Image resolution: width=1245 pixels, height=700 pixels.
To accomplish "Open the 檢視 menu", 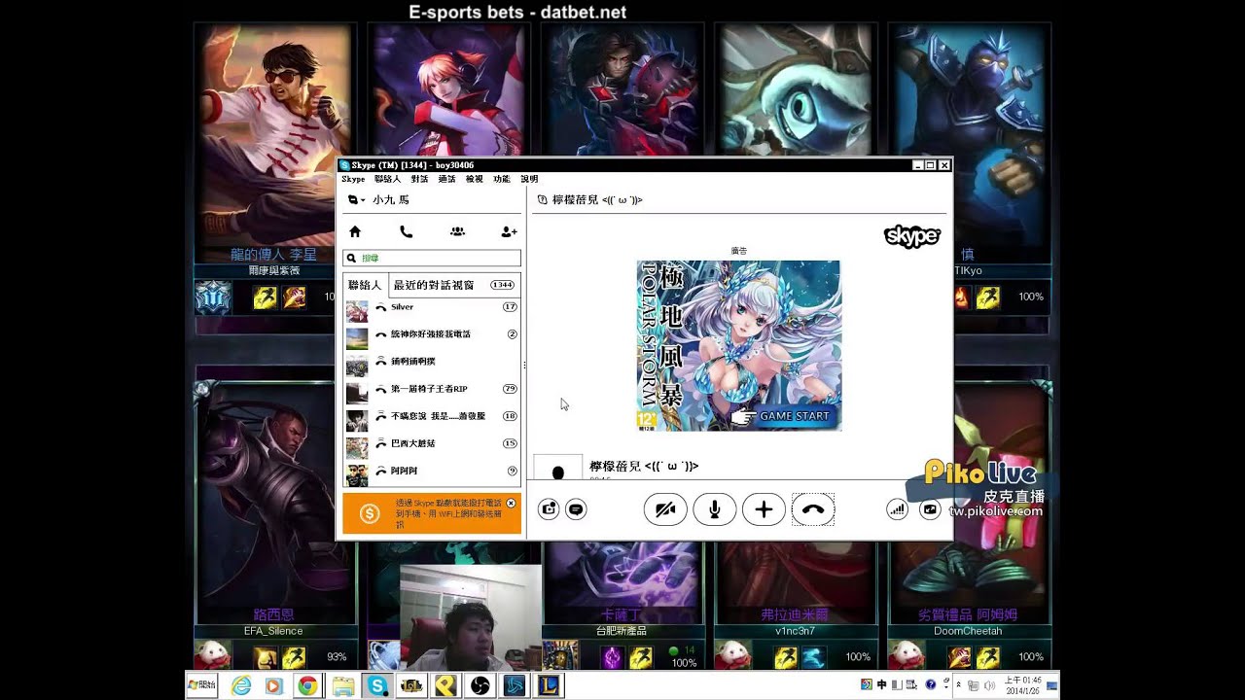I will (x=474, y=179).
